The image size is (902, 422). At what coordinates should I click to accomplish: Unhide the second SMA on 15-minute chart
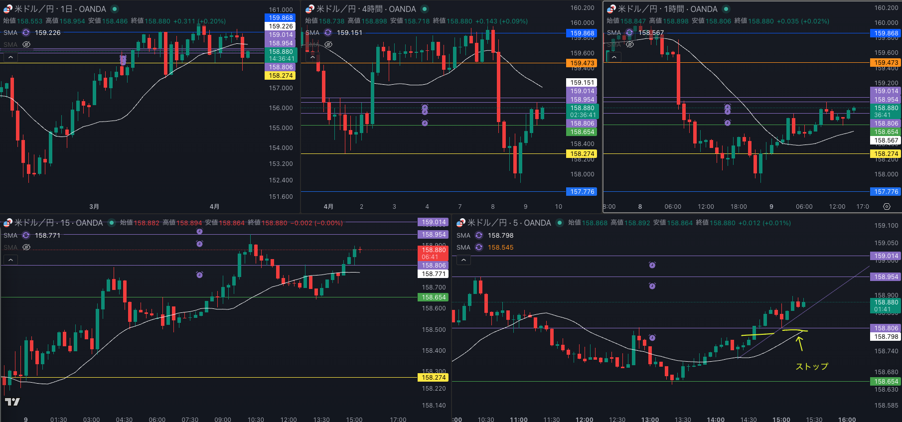(x=26, y=247)
